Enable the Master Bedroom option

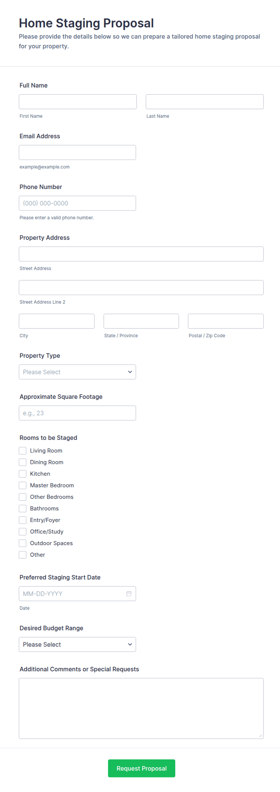point(23,485)
